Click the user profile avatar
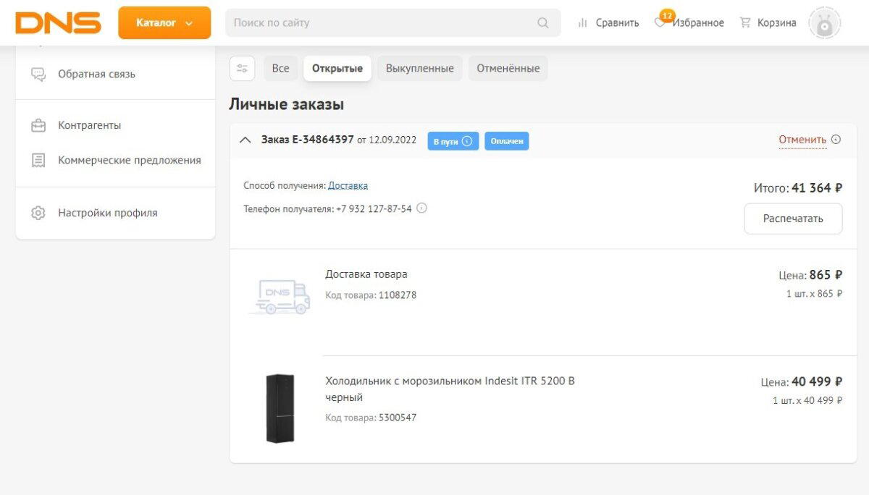 coord(824,23)
